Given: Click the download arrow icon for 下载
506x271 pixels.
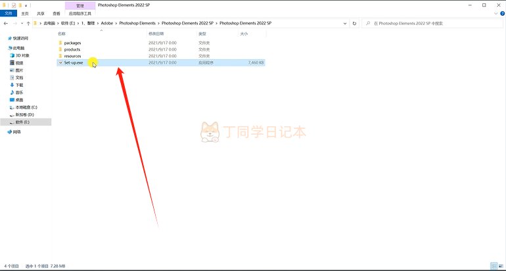Looking at the screenshot, I should point(12,86).
